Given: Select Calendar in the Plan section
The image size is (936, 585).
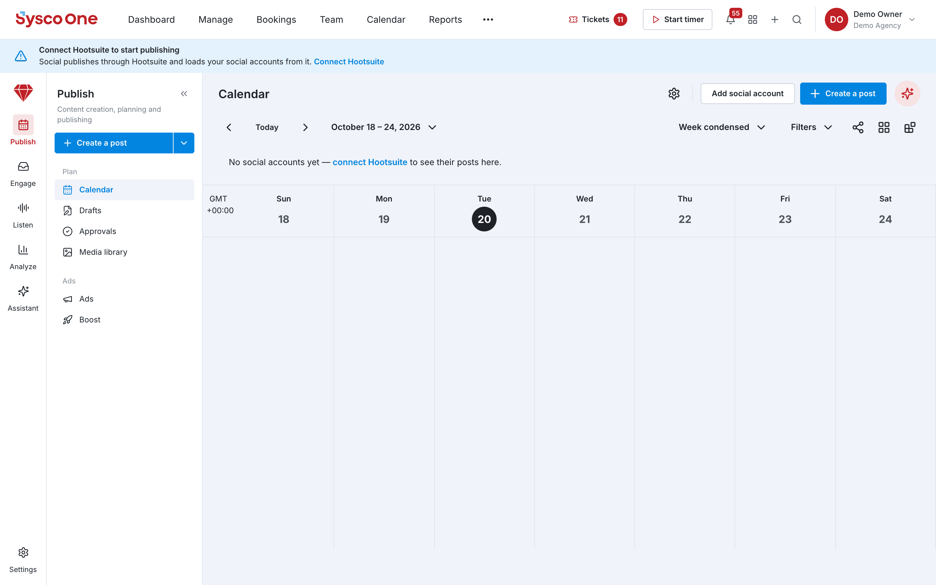Looking at the screenshot, I should point(124,189).
